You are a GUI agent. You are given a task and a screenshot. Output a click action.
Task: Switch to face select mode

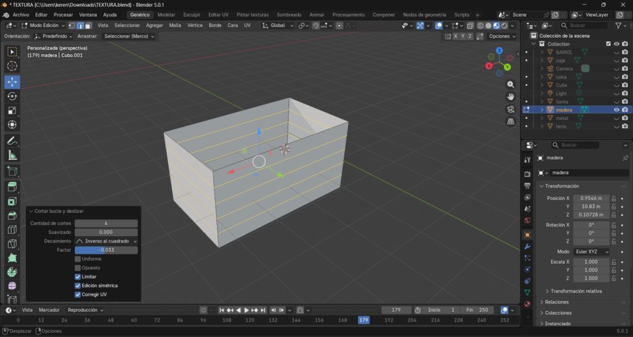[88, 25]
